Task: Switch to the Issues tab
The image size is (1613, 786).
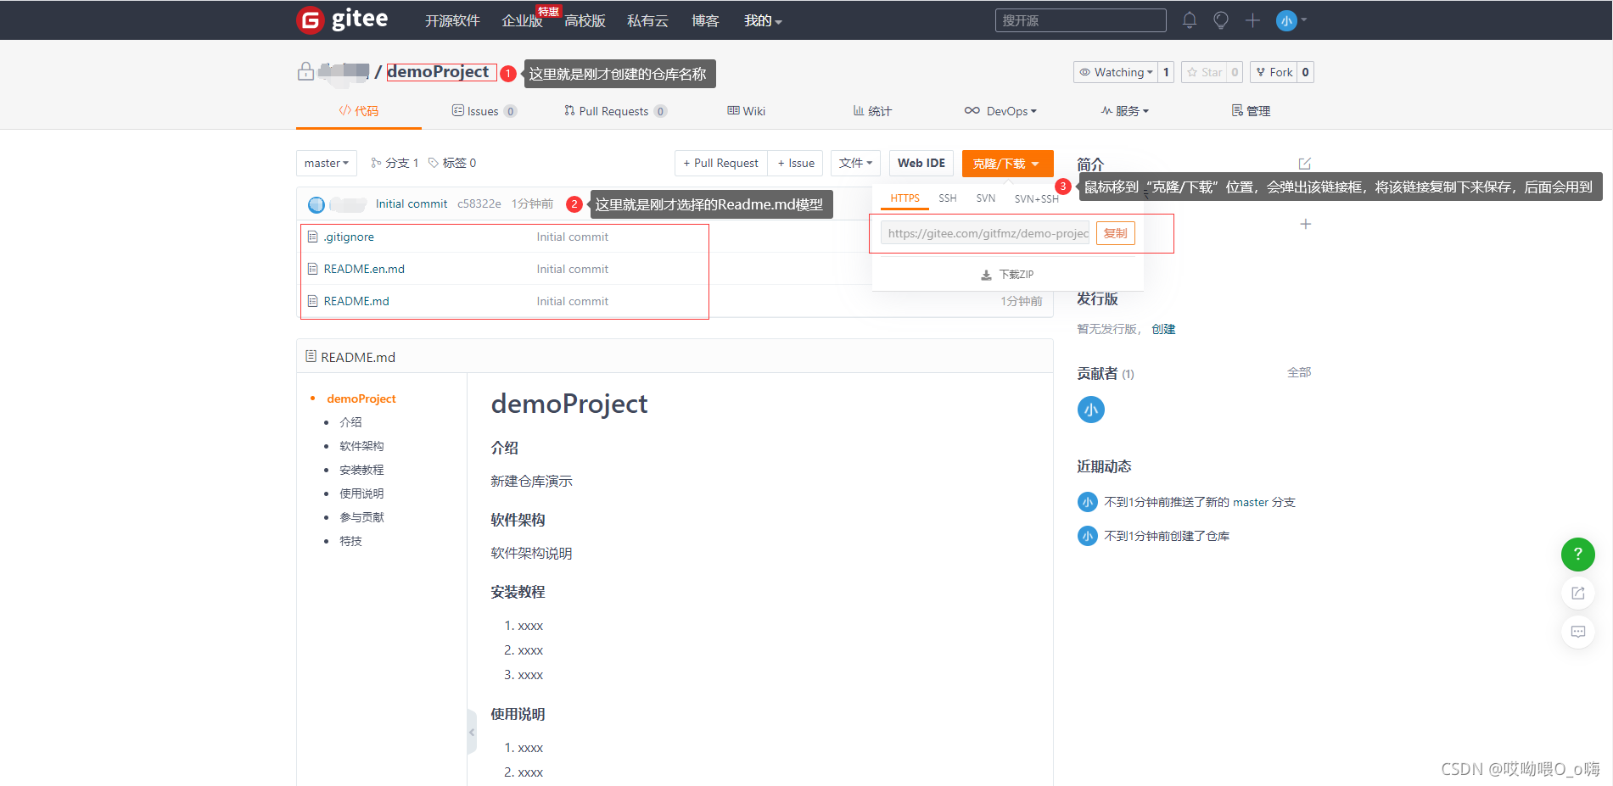Action: click(484, 111)
